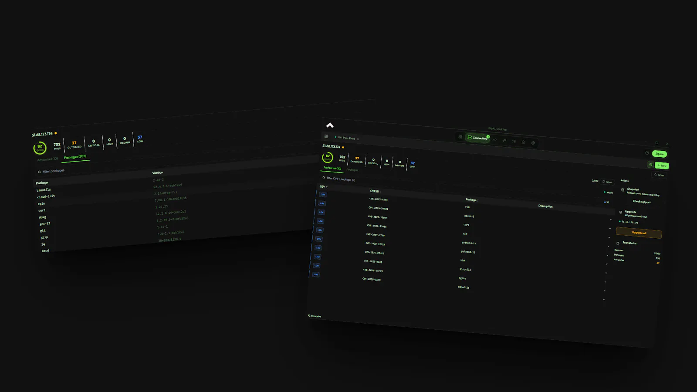Screen dimensions: 697x392
Task: Select Packages (702) tab in the left window
Action: coord(75,157)
